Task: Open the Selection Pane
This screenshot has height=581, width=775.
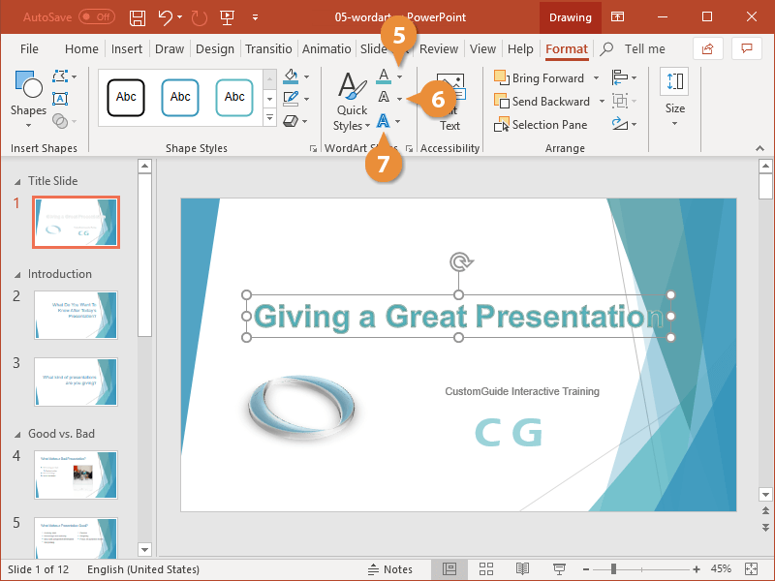Action: 541,124
